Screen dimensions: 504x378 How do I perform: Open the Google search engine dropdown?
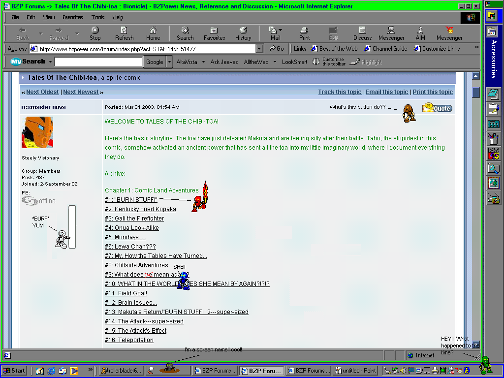[x=170, y=62]
